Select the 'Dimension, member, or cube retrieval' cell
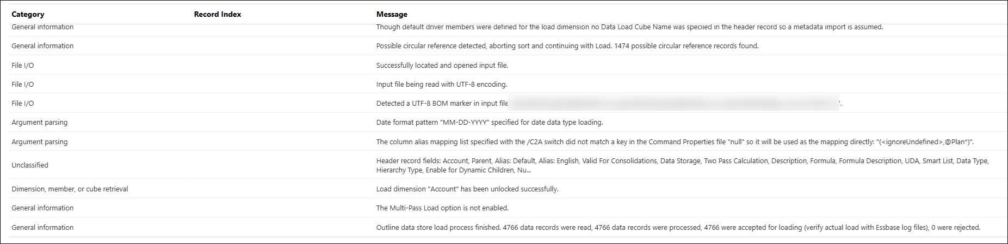 (x=70, y=189)
